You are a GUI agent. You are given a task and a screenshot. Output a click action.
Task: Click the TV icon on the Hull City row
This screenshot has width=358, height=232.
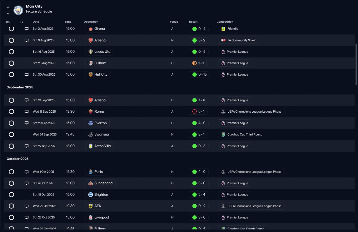click(x=27, y=74)
